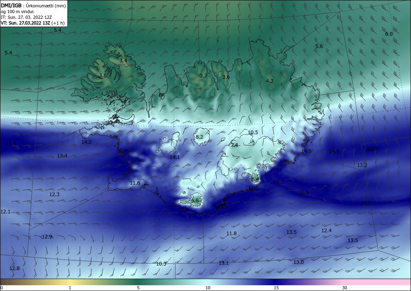The height and width of the screenshot is (291, 411).
Task: Click the 12.4 value on the map
Action: click(326, 231)
